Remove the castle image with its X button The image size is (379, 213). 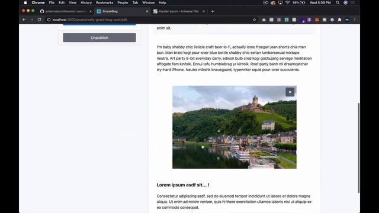pos(290,92)
